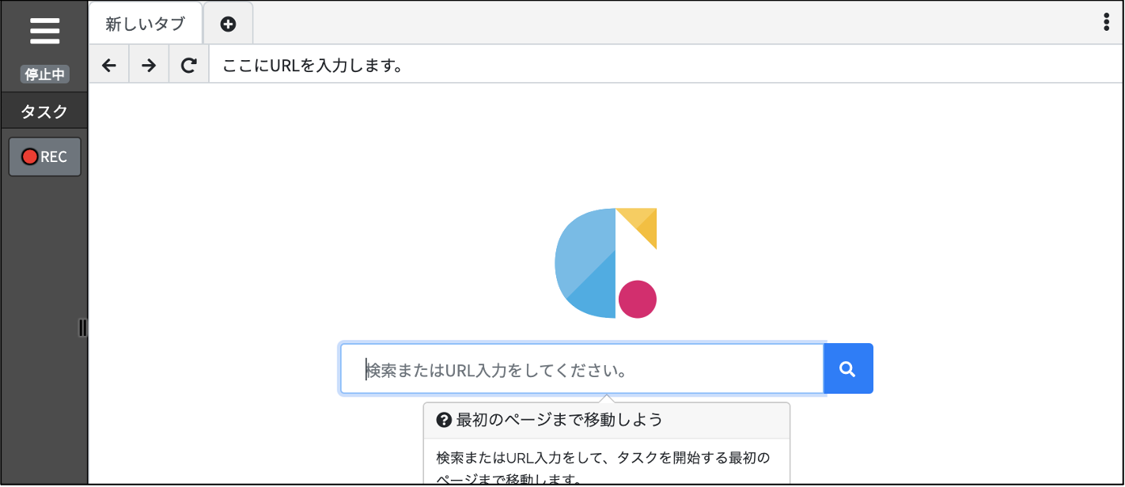
Task: Click the 停止中 status badge
Action: pyautogui.click(x=44, y=74)
